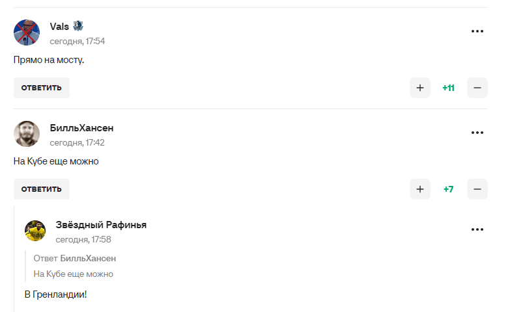
Task: Upvote the Vals comment with plus
Action: (420, 88)
